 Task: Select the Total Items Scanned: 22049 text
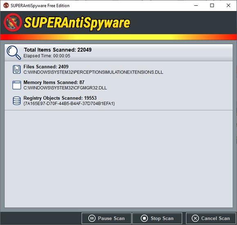coord(58,50)
